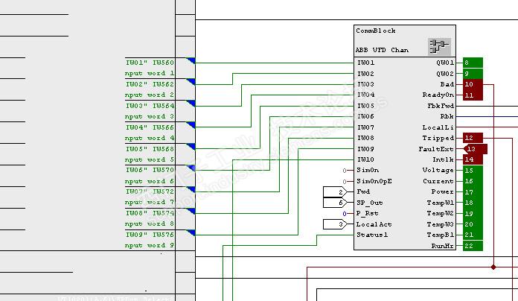Click blue triangle marker beside IW574 entry
The image size is (518, 301).
click(191, 211)
